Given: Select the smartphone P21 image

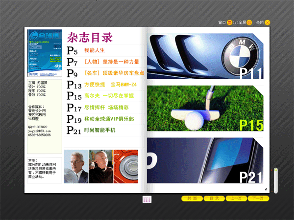Looking at the screenshot, I should [x=205, y=160].
